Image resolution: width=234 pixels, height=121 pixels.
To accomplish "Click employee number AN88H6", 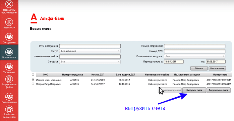I will (x=74, y=80).
